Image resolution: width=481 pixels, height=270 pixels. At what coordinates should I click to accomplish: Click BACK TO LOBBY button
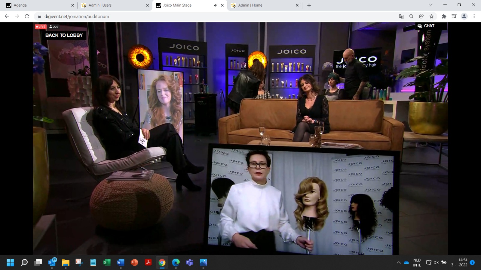(x=64, y=35)
